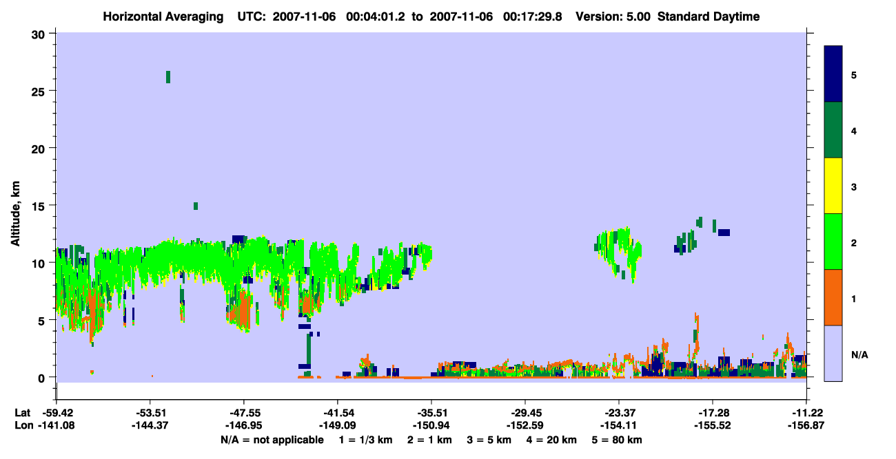
Task: Click longitude value -149.09
Action: coord(337,426)
